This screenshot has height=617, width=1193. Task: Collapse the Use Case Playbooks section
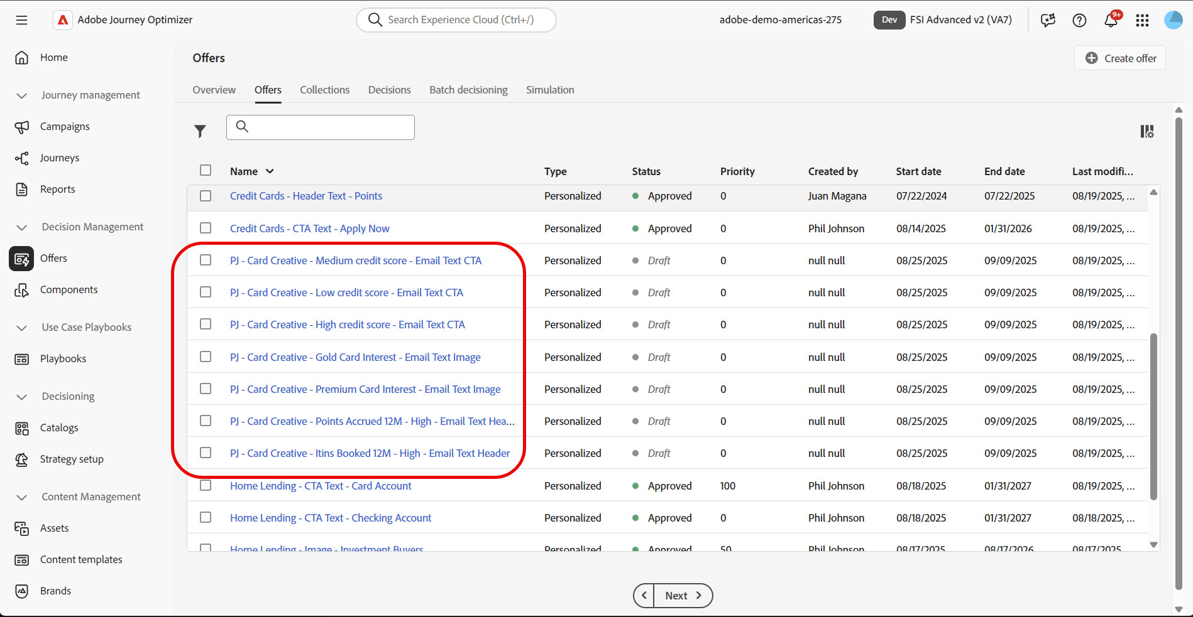coord(22,328)
